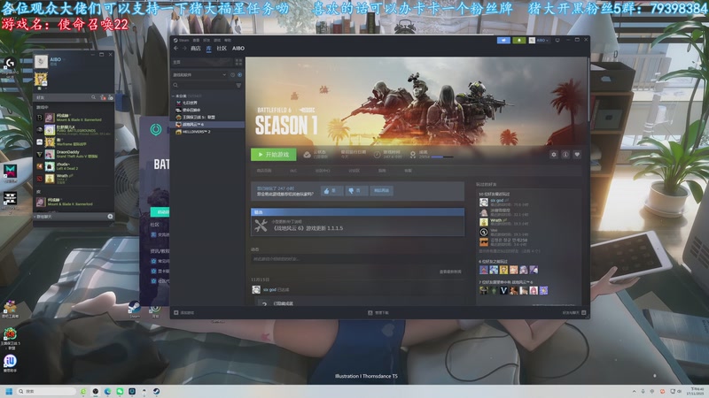Click the Windows Start button on taskbar
Screen dimensions: 709x398
pyautogui.click(x=9, y=391)
